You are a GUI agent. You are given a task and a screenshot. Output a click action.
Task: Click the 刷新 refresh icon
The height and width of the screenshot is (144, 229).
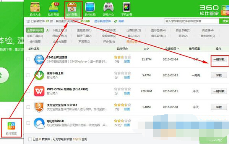(x=116, y=21)
